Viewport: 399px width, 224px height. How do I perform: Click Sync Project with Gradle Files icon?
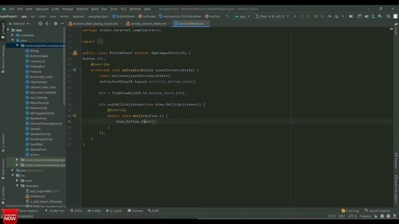coord(367,16)
